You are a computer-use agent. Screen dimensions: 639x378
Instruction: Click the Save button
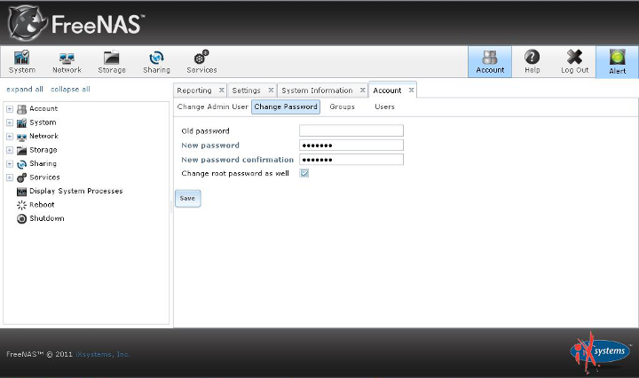point(187,199)
